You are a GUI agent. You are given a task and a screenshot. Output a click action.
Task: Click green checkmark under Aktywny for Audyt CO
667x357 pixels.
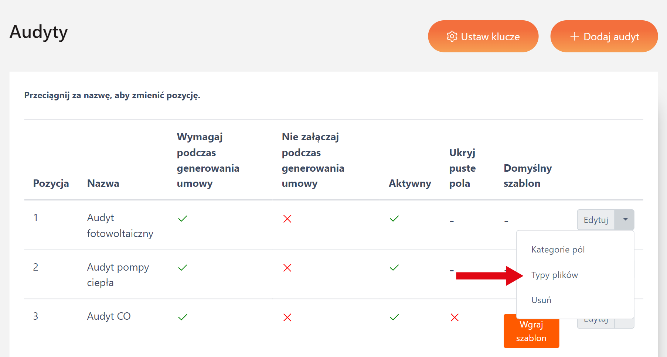pyautogui.click(x=394, y=317)
